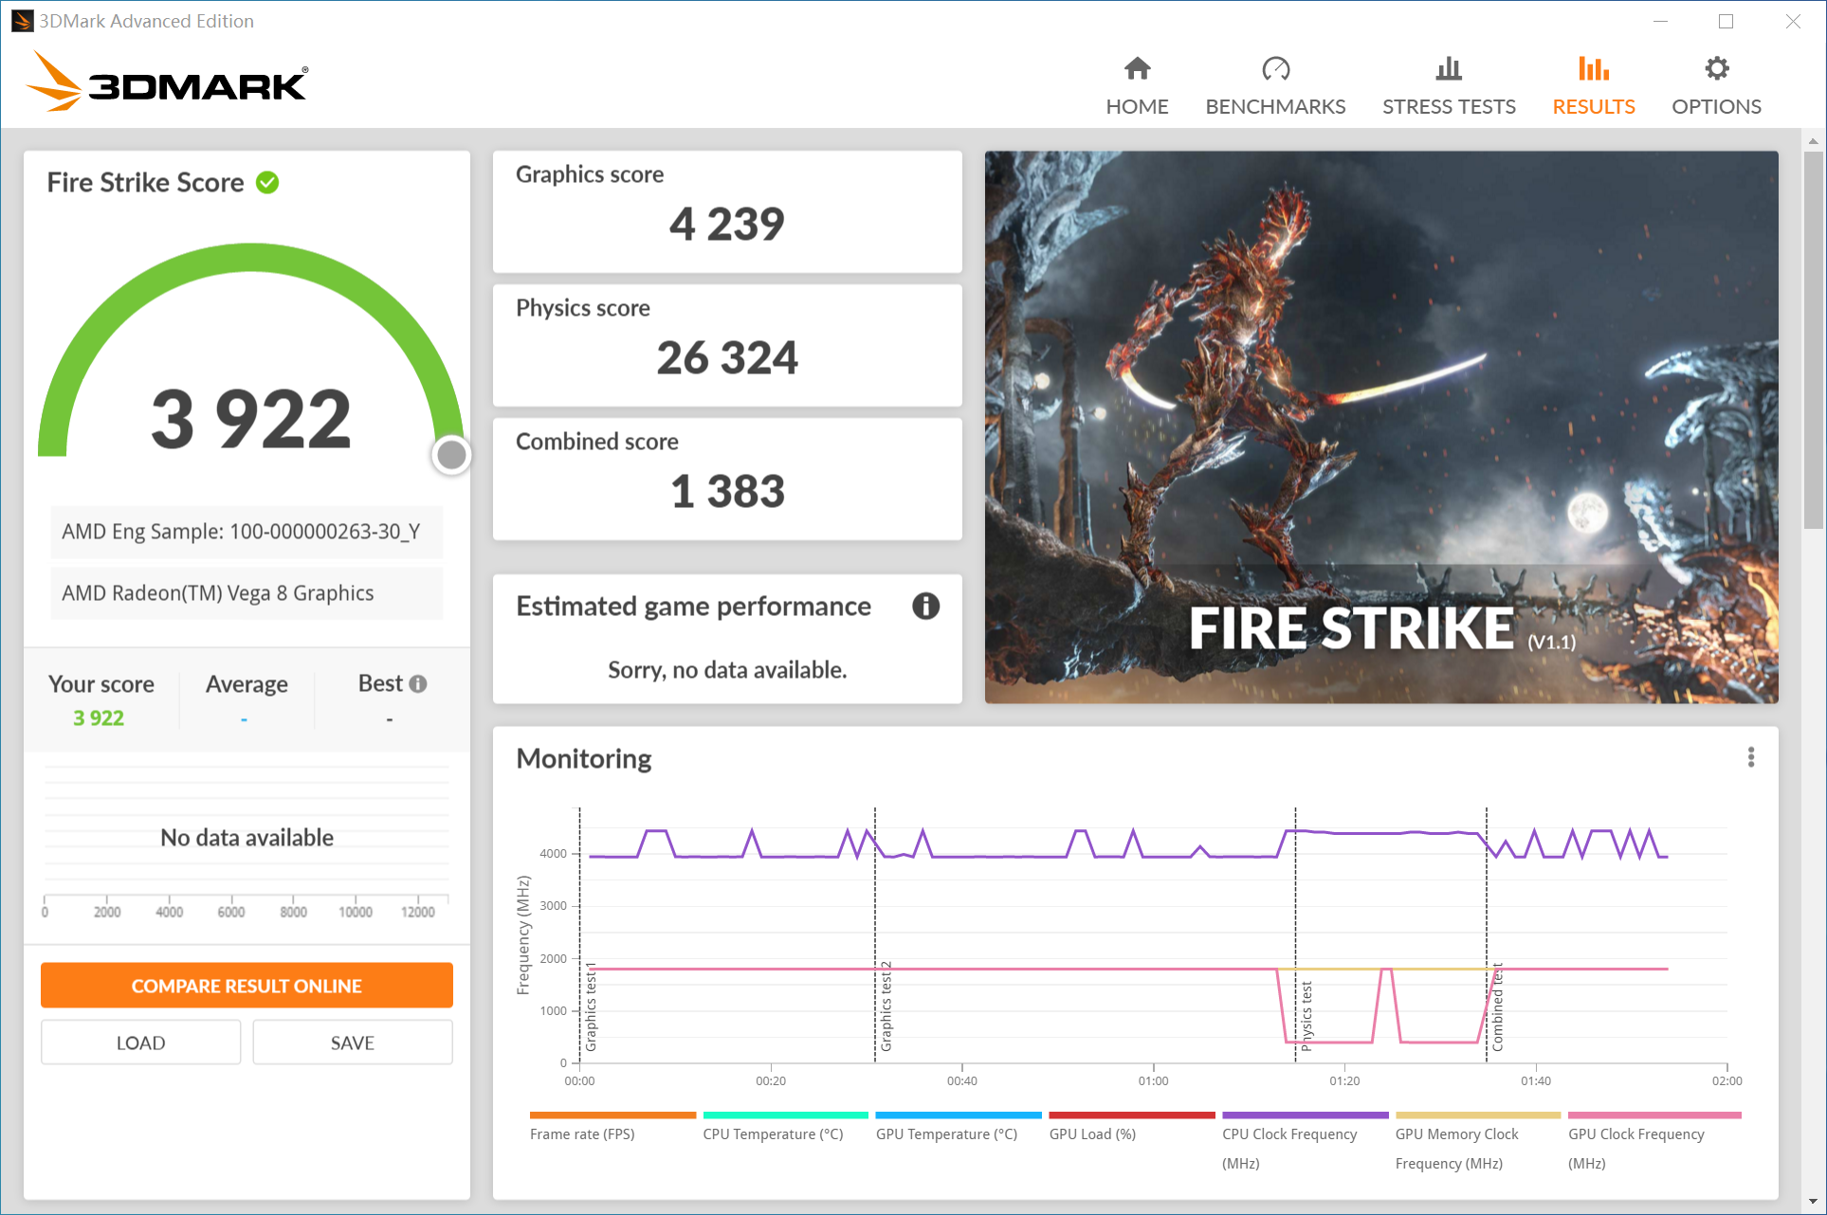Toggle GPU Memory Clock Frequency legend series
This screenshot has width=1827, height=1215.
[1477, 1142]
